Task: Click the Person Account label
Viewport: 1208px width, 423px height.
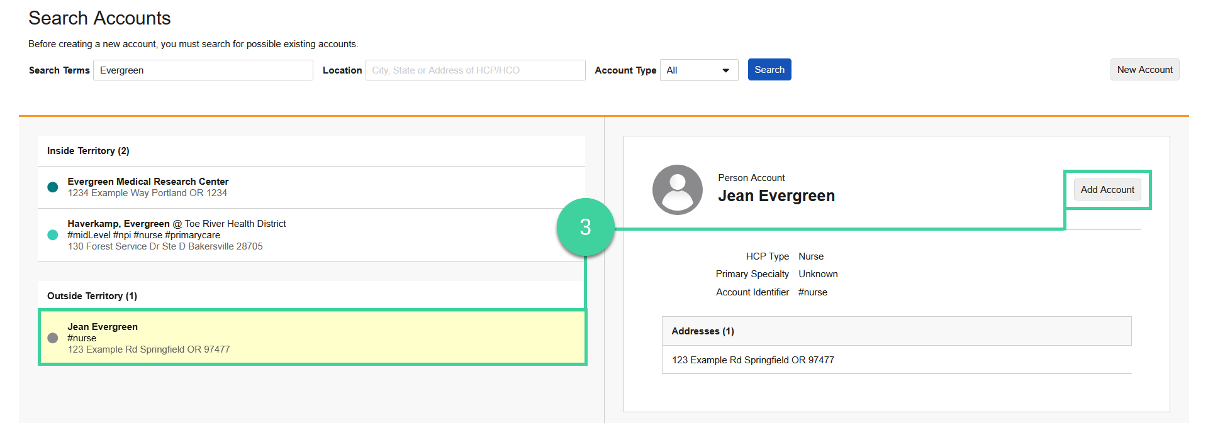Action: click(751, 178)
